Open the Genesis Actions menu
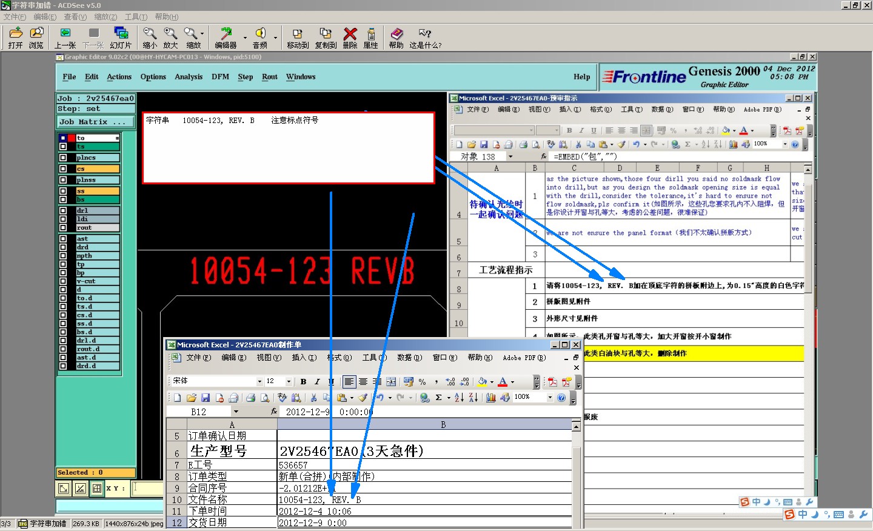The height and width of the screenshot is (531, 873). pos(119,77)
